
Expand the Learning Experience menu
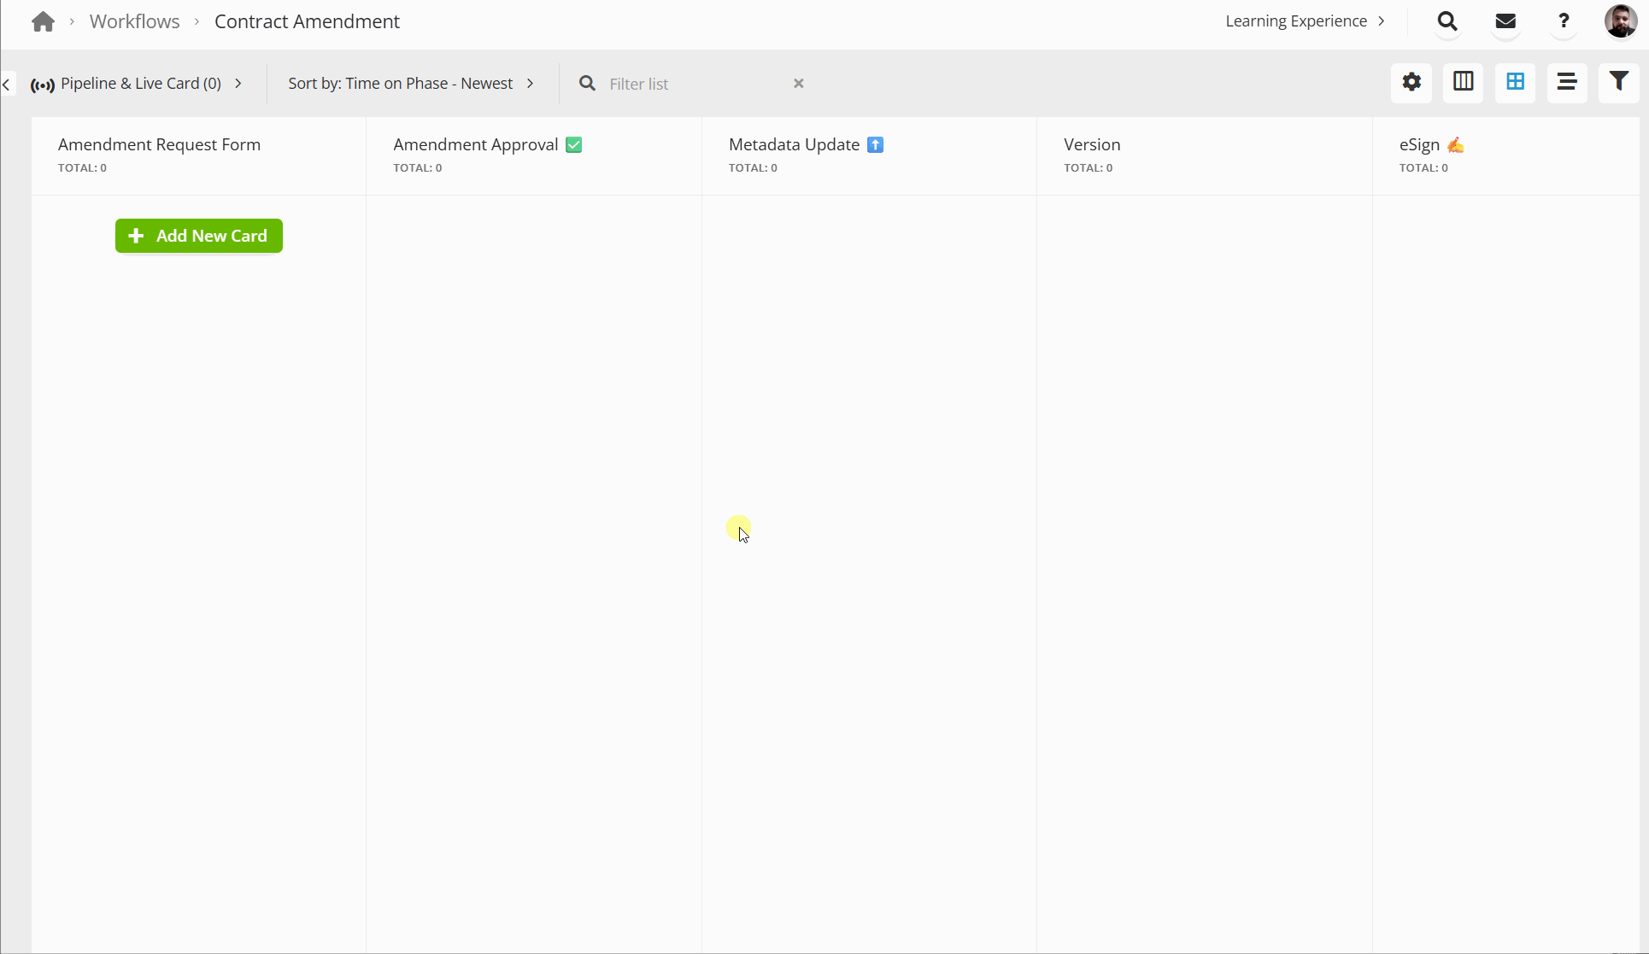1305,21
